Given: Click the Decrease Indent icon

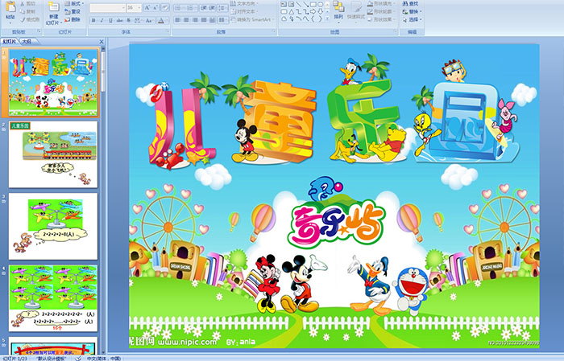Looking at the screenshot, I should pyautogui.click(x=204, y=8).
